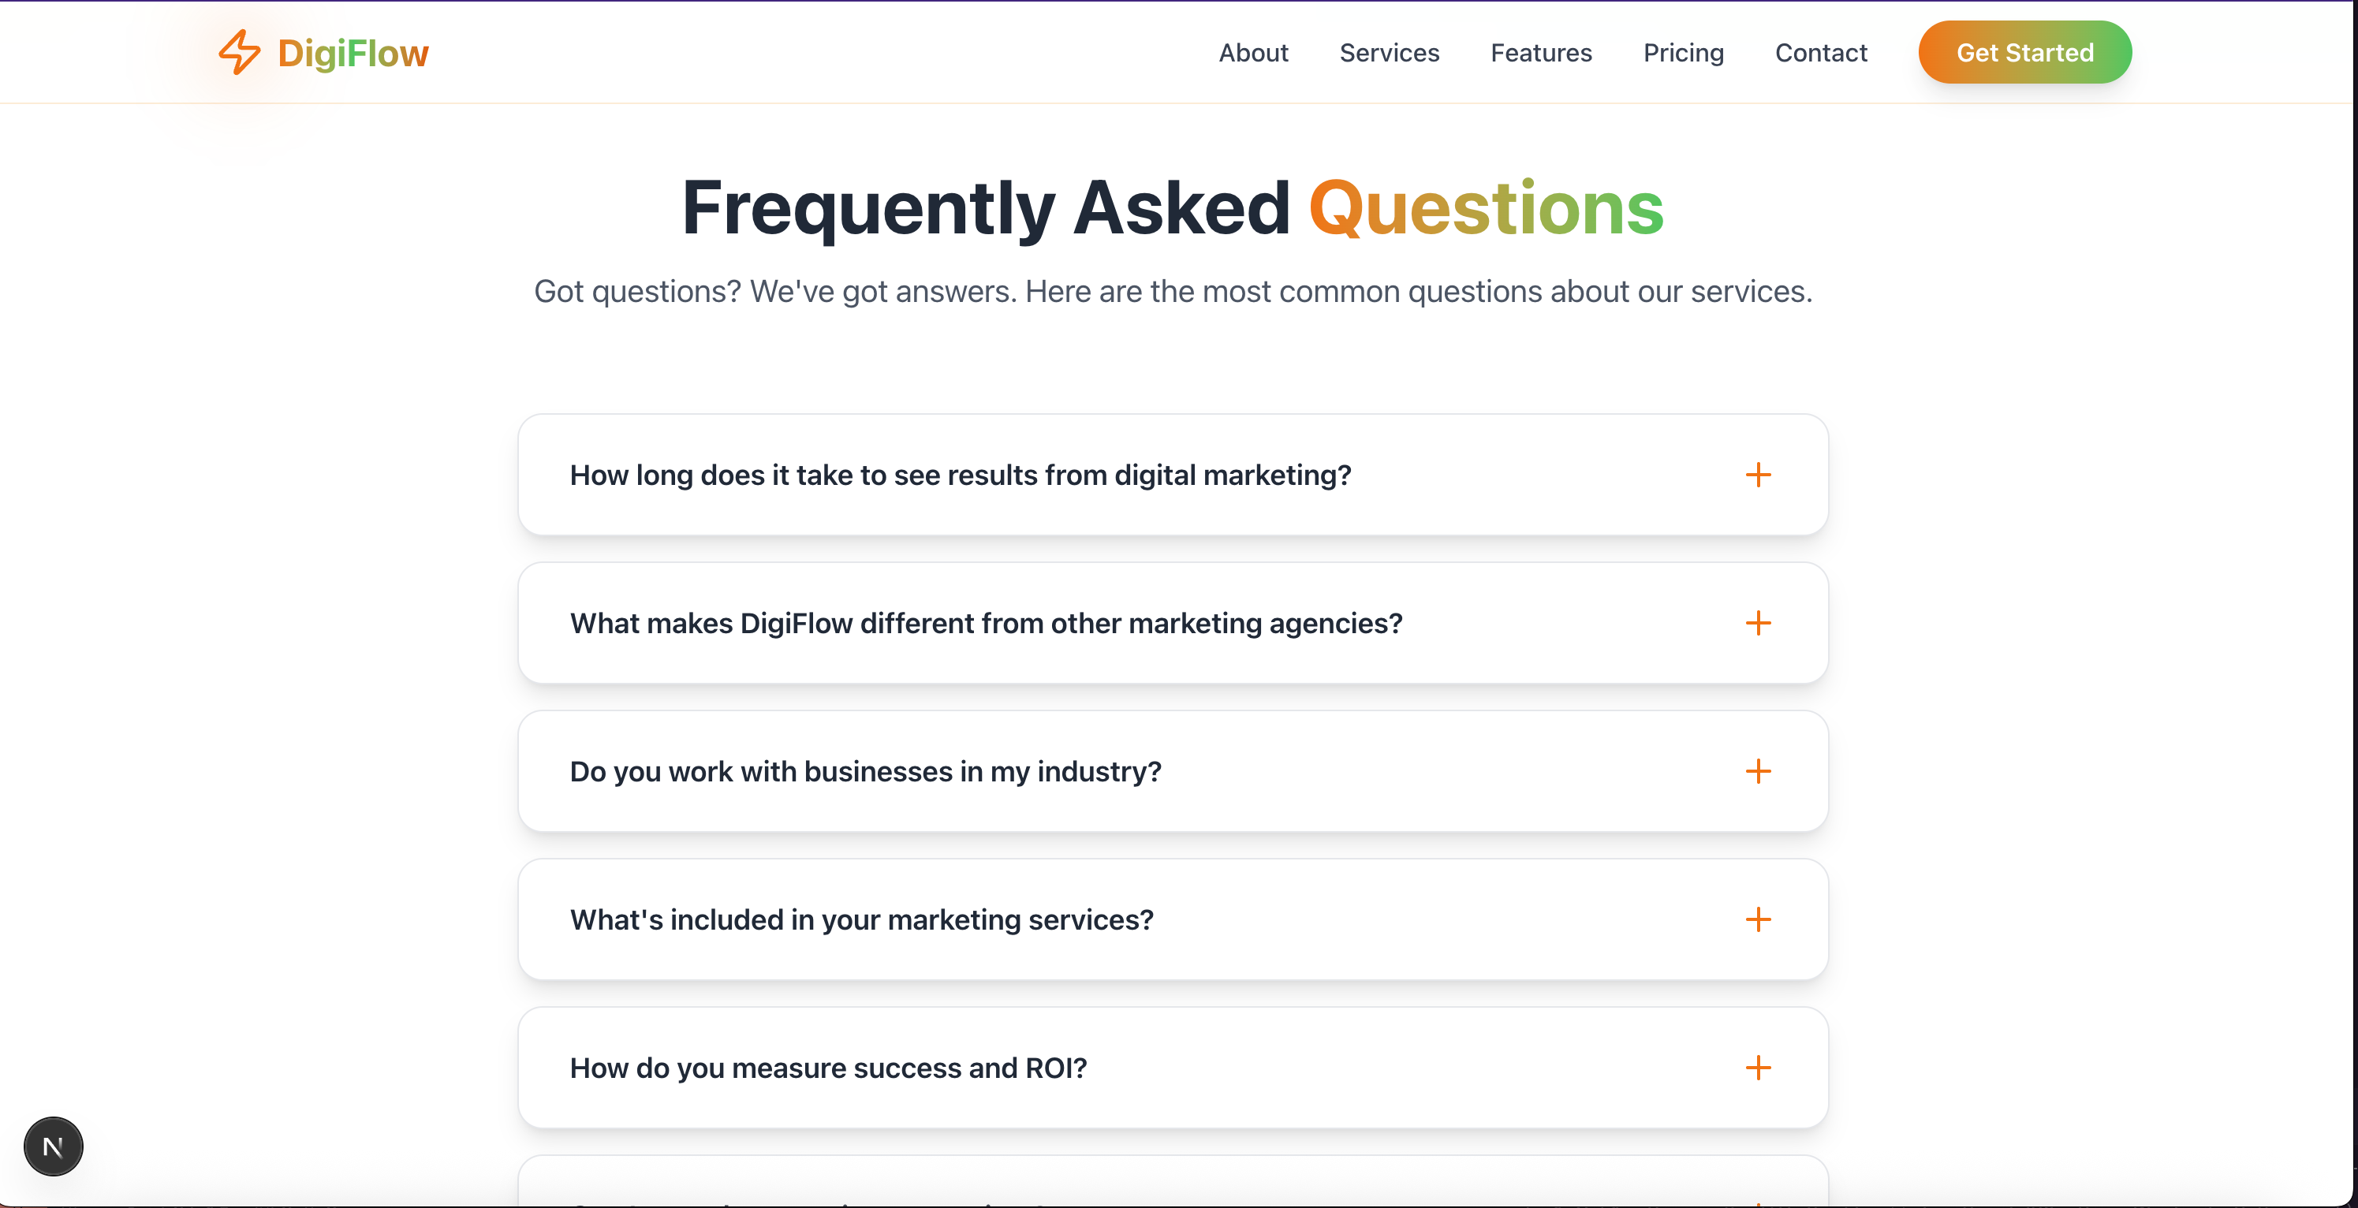Expand "What's included in your marketing services" question
Viewport: 2358px width, 1208px height.
pos(861,919)
